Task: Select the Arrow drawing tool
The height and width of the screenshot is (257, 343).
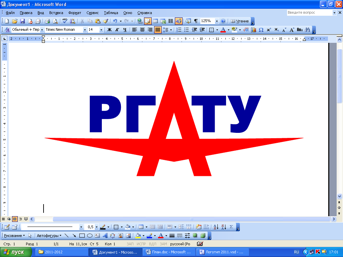Action: (74, 236)
